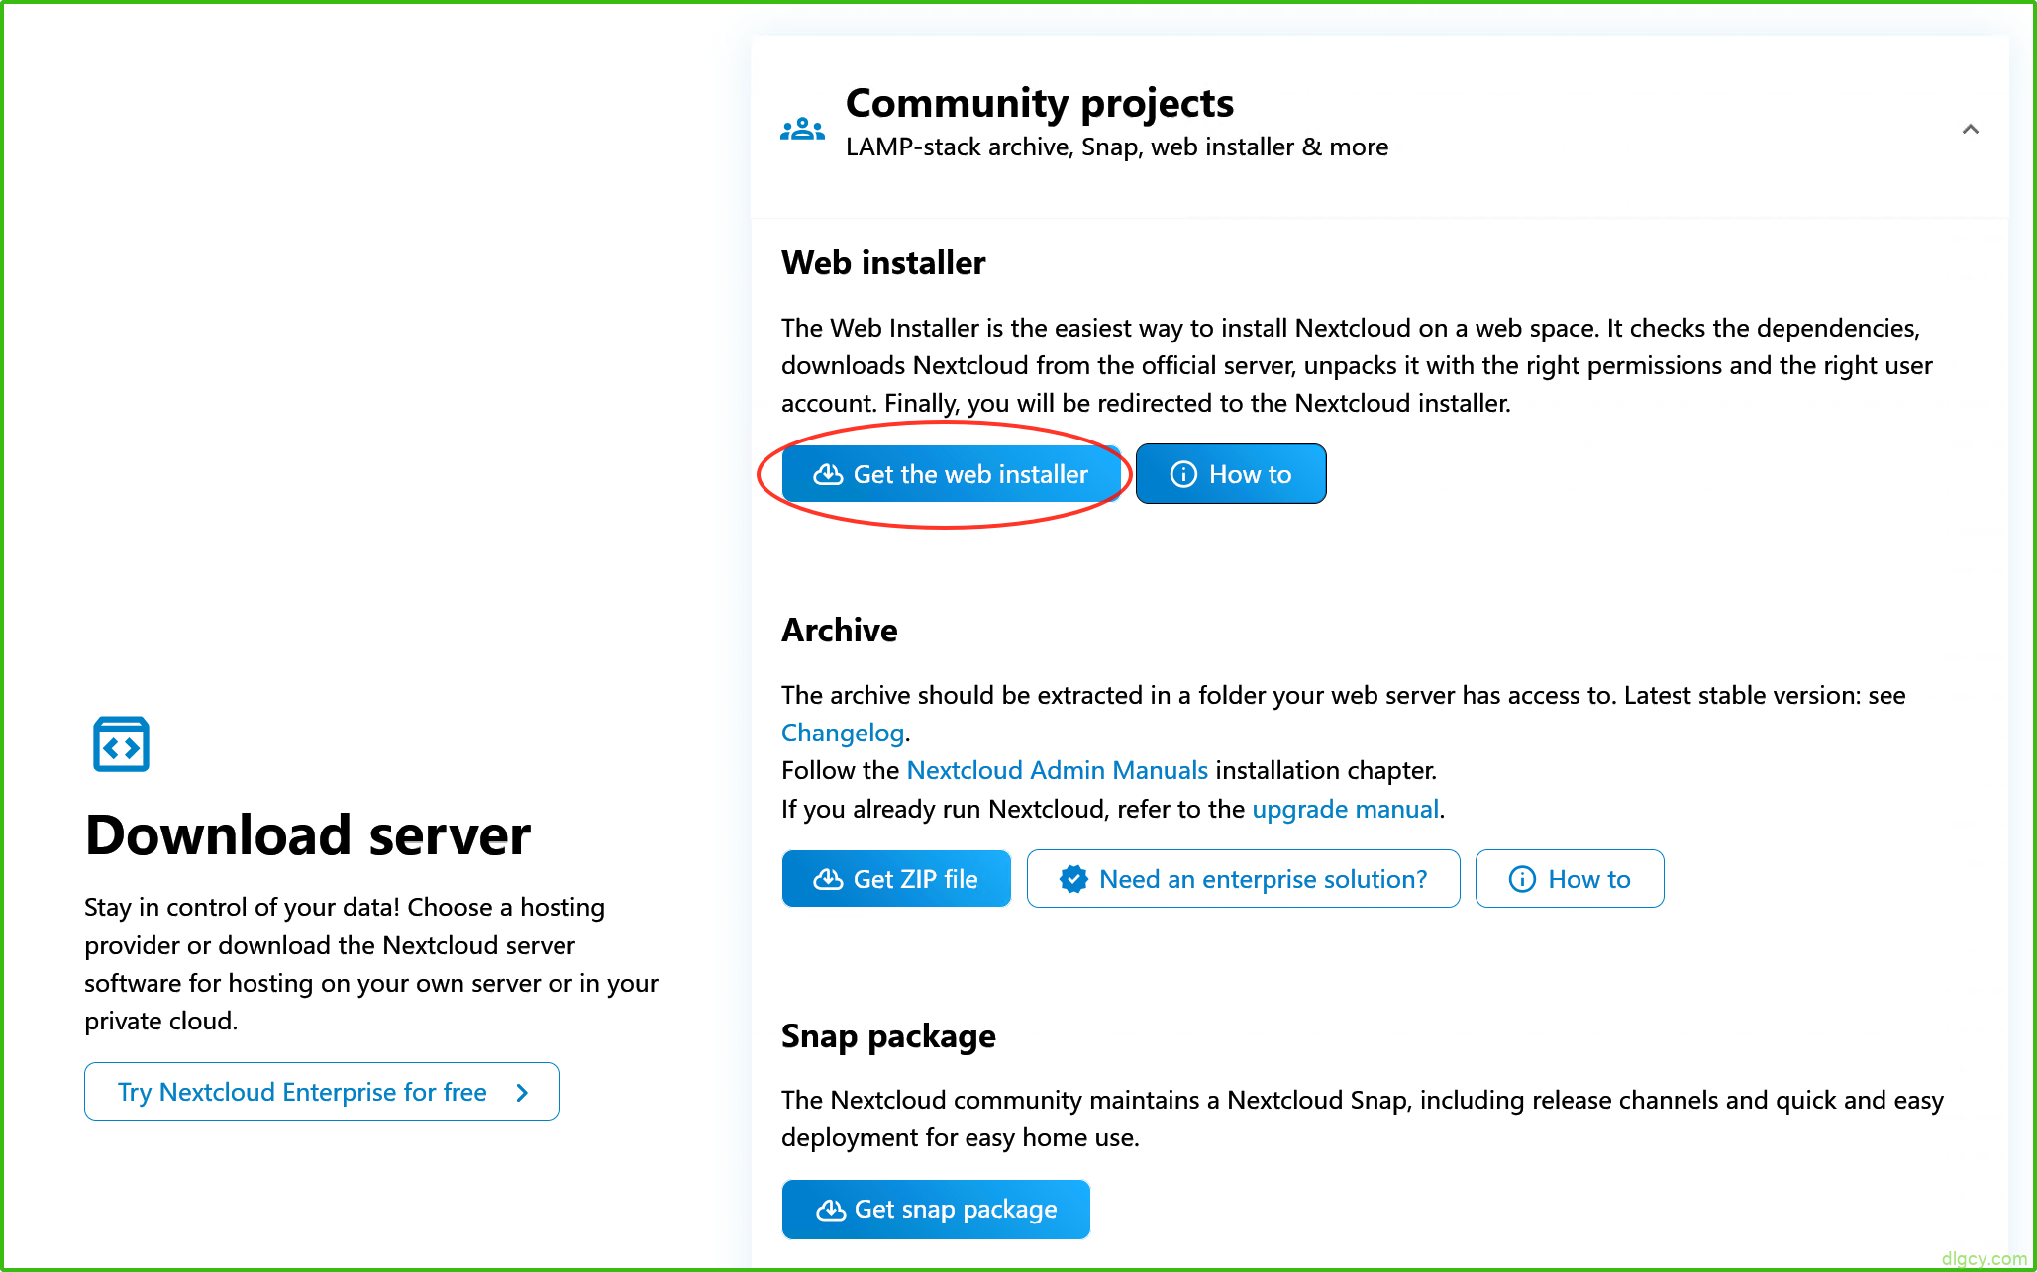Click the Archive section heading

coord(839,631)
